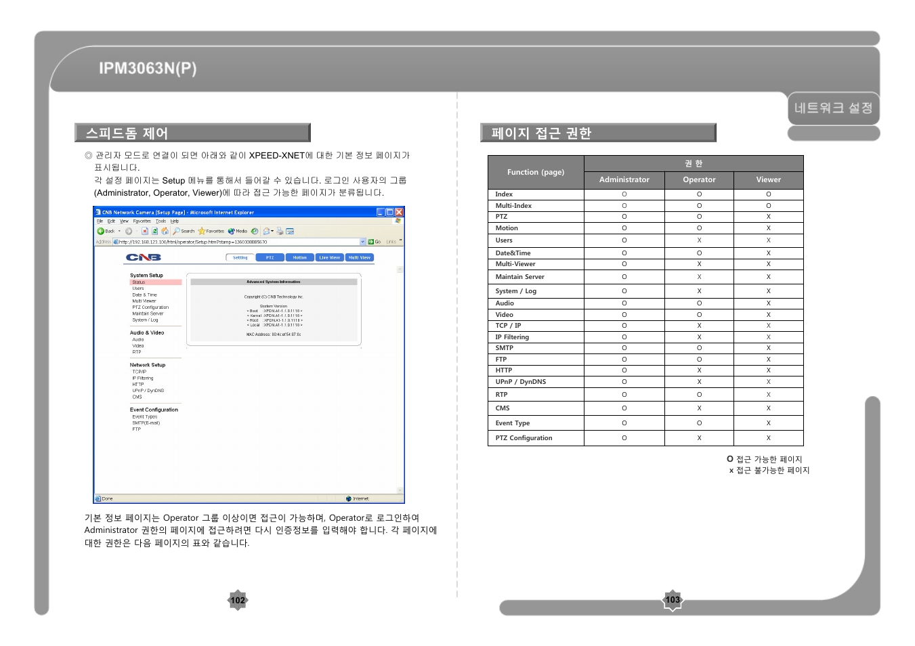Click the Back arrow icon in Internet Explorer
This screenshot has width=915, height=646.
click(100, 231)
